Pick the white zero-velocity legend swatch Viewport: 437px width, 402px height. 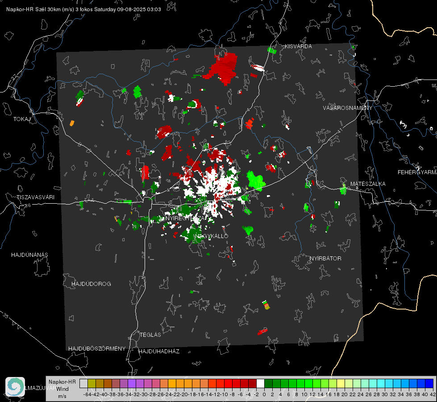pyautogui.click(x=260, y=383)
